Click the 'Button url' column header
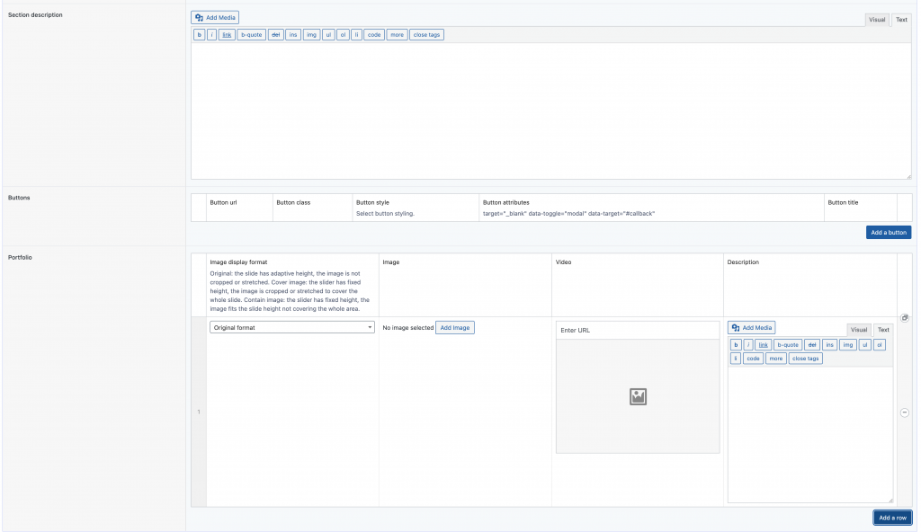The height and width of the screenshot is (532, 921). click(223, 202)
